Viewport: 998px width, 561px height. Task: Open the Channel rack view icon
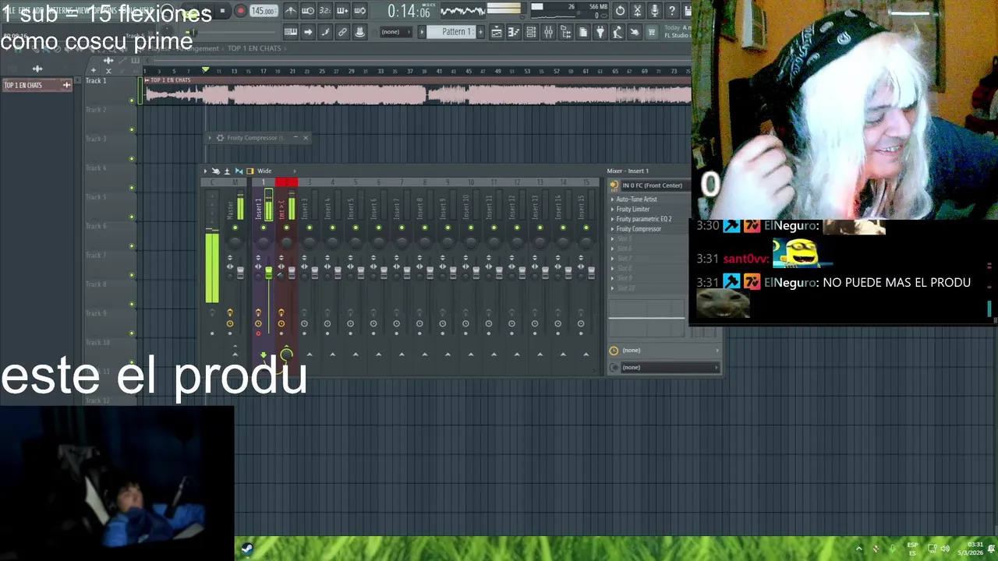[531, 32]
